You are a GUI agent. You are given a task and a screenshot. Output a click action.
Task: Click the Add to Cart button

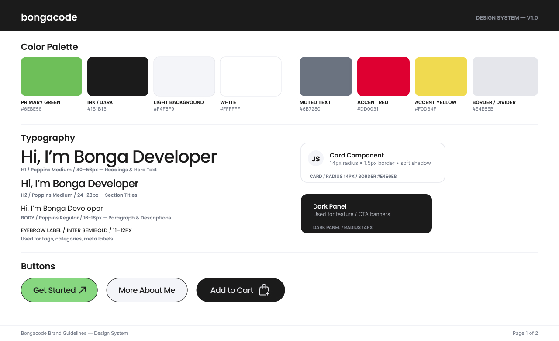pos(241,290)
